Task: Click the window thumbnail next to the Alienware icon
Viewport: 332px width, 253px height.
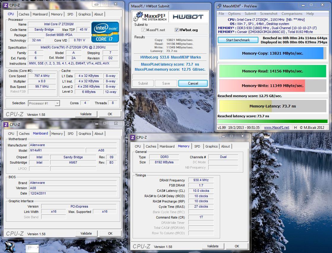Action: (x=32, y=248)
